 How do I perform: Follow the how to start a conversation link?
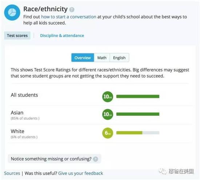pos(69,17)
